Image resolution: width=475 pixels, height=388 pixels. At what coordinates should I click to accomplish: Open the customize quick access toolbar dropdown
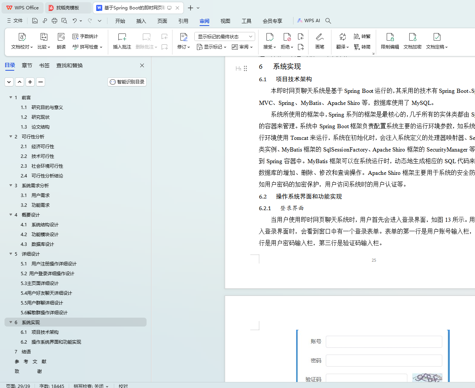click(100, 21)
